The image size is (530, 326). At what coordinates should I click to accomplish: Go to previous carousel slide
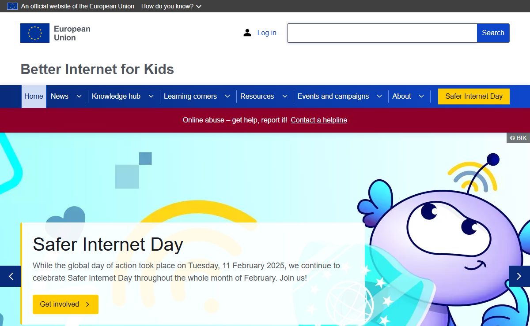(11, 276)
